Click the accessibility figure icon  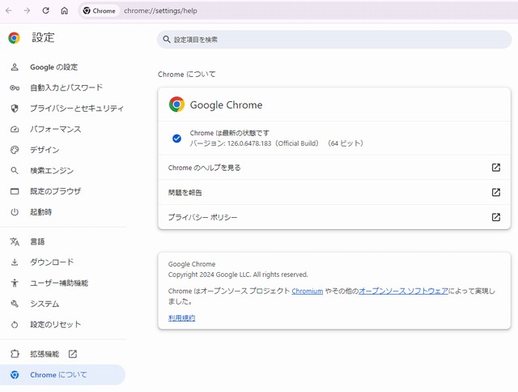click(15, 283)
